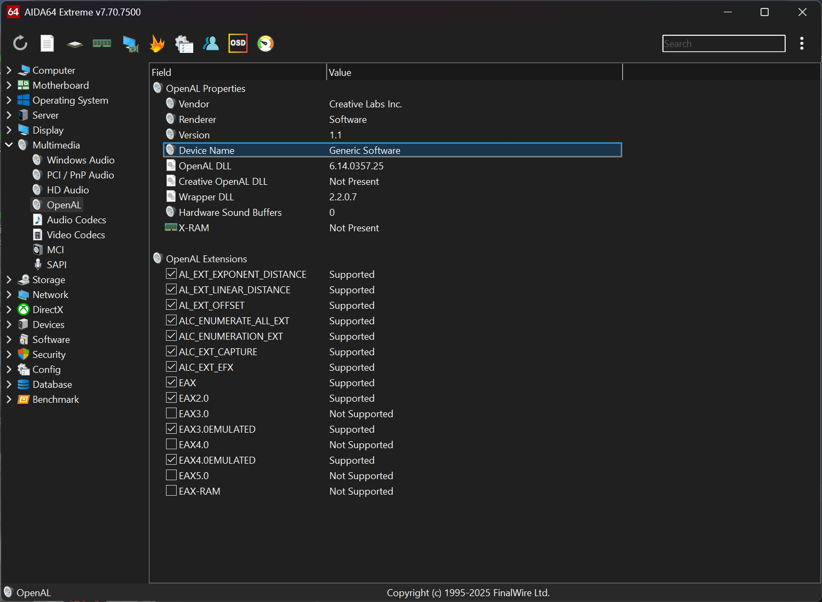Select the Vendor row
The height and width of the screenshot is (602, 822).
coord(392,104)
